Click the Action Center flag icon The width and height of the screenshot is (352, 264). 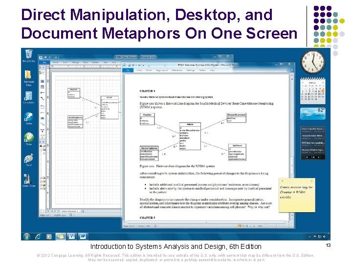click(315, 237)
